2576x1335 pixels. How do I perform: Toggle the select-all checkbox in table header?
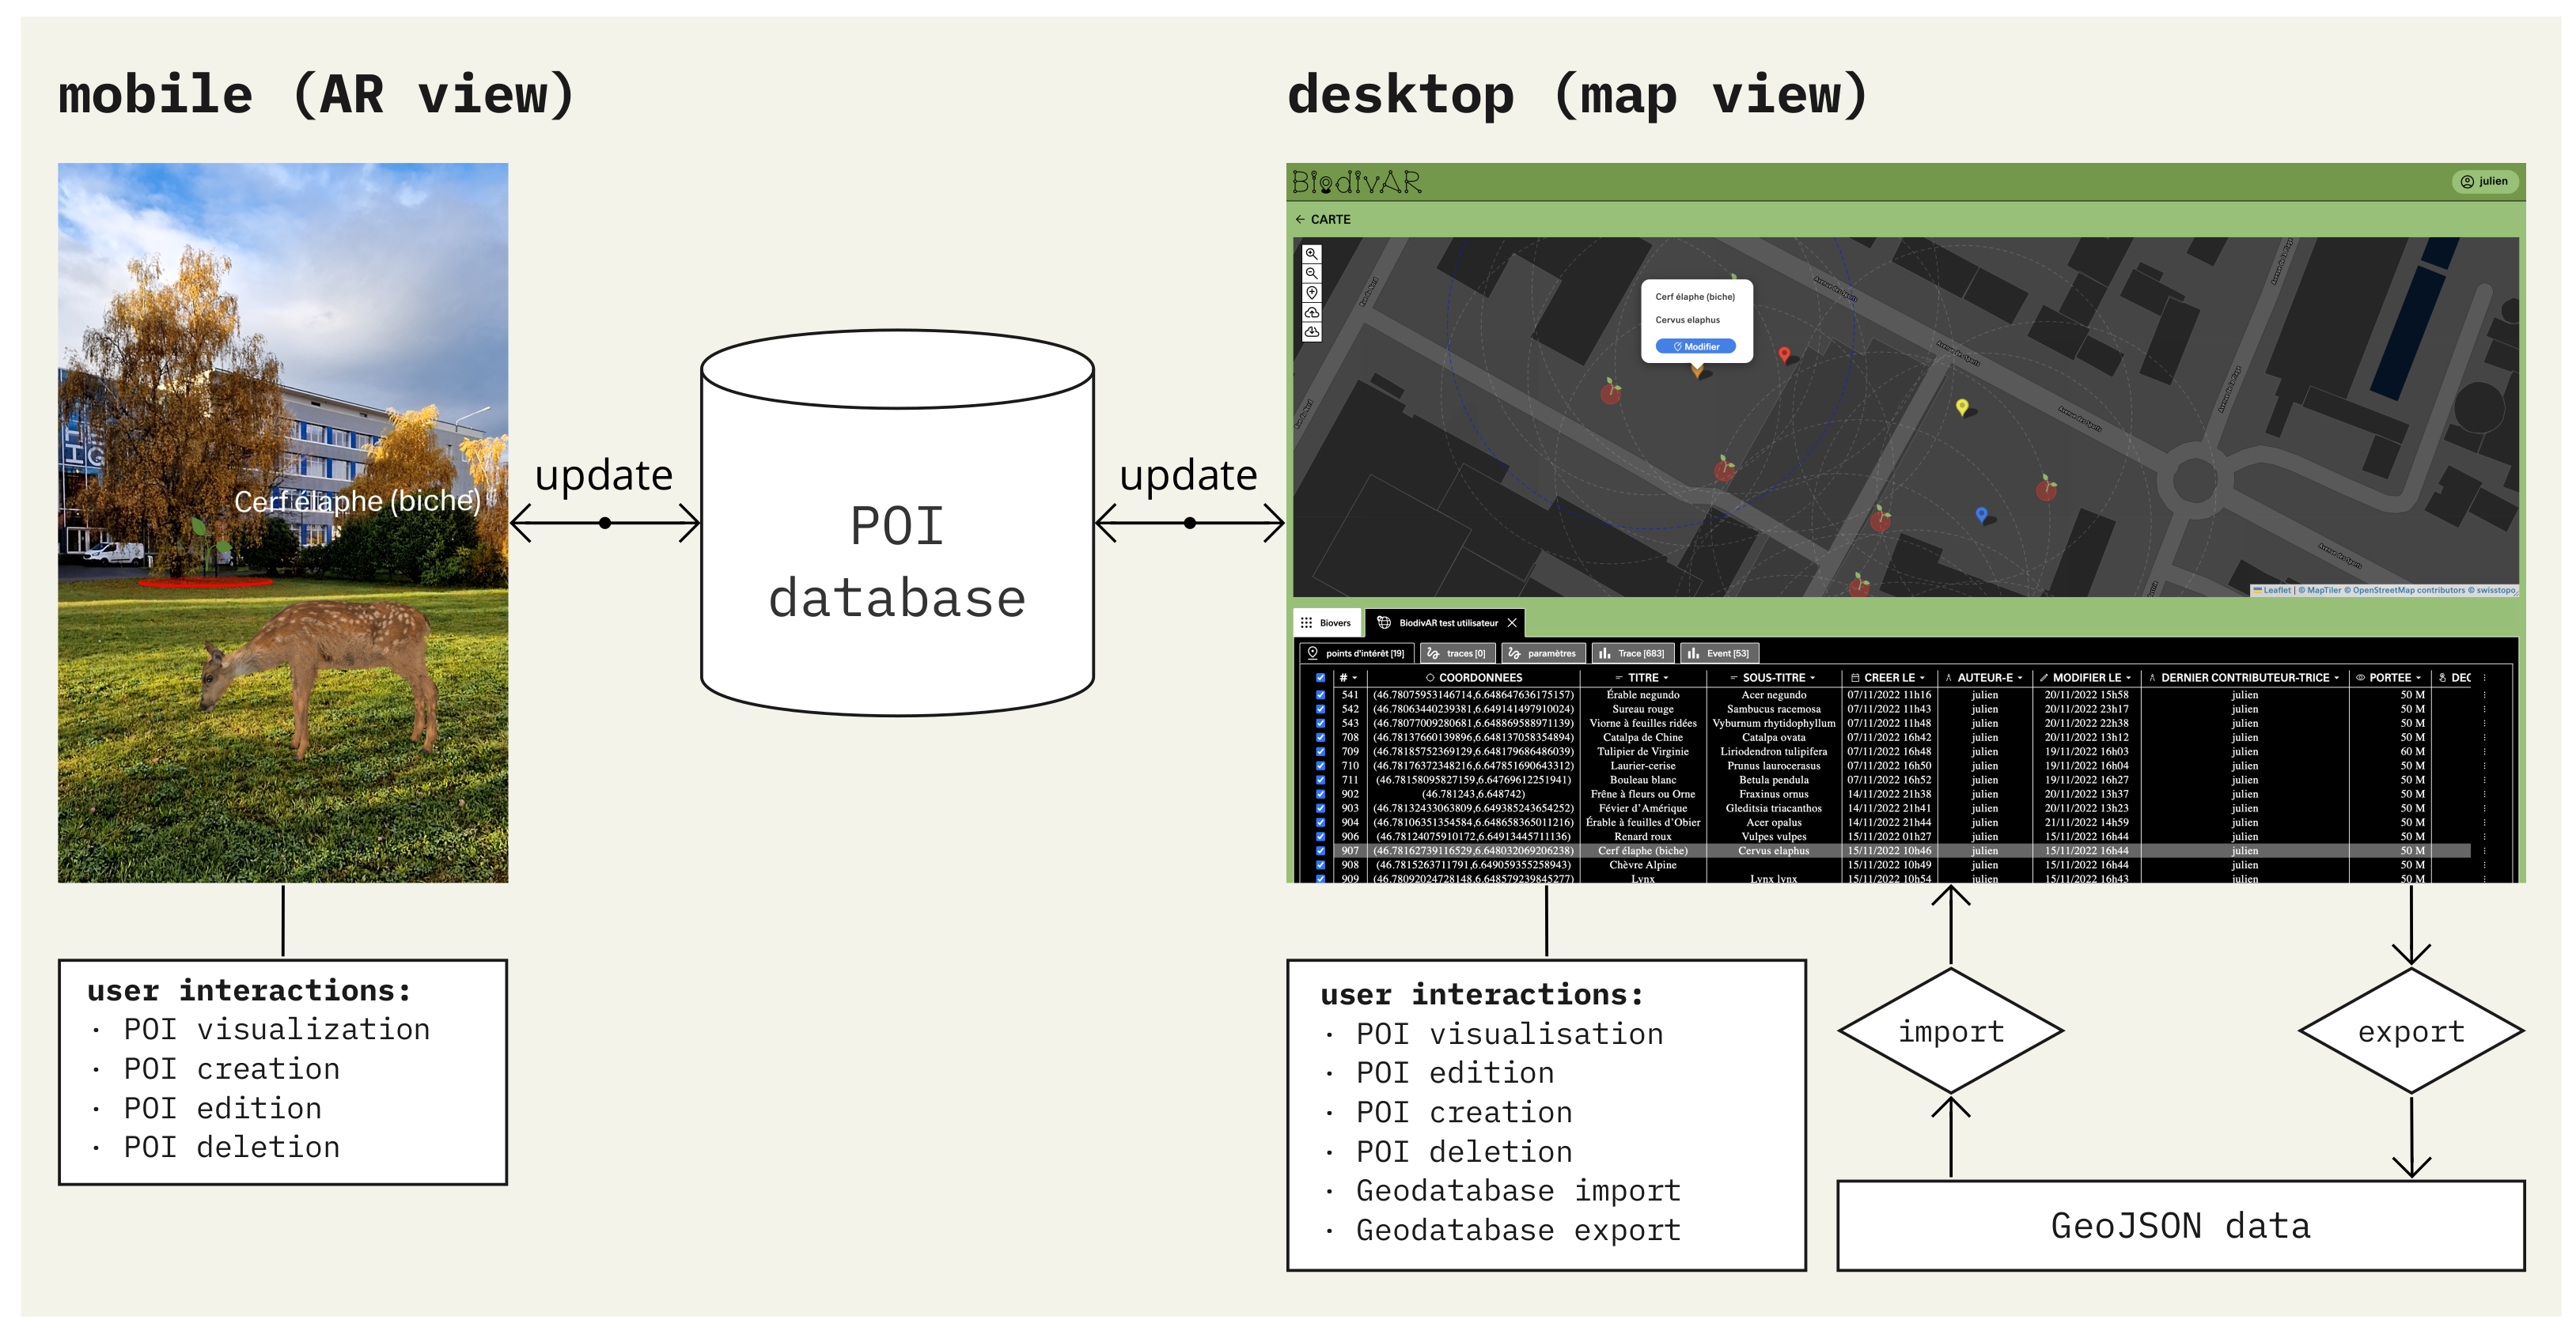pos(1320,678)
